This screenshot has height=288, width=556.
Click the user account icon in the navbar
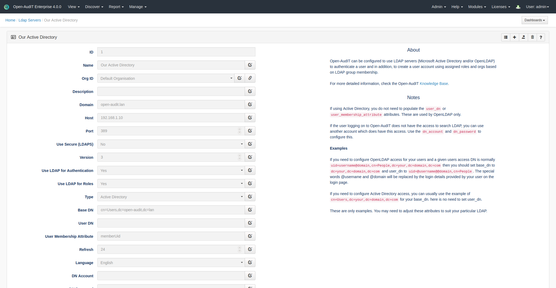tap(518, 7)
